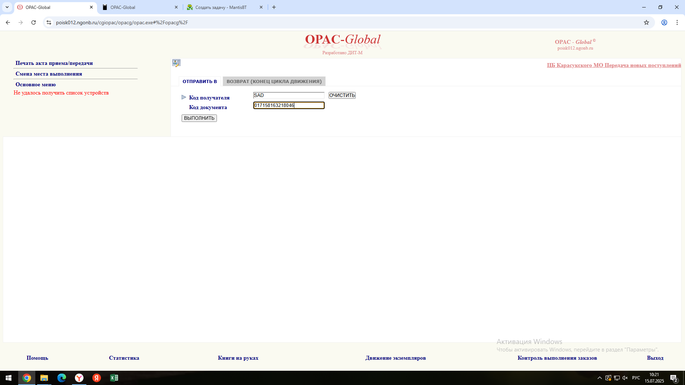
Task: Switch to Создать задачу MantisBT browser tab
Action: point(221,7)
